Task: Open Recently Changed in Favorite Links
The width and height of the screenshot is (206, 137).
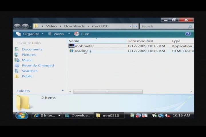Action: pyautogui.click(x=38, y=65)
